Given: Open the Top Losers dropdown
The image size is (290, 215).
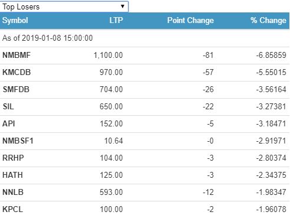Looking at the screenshot, I should (64, 6).
